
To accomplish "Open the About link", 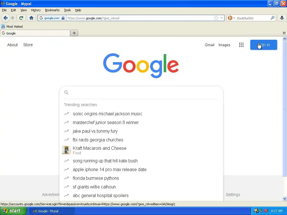I will 12,45.
